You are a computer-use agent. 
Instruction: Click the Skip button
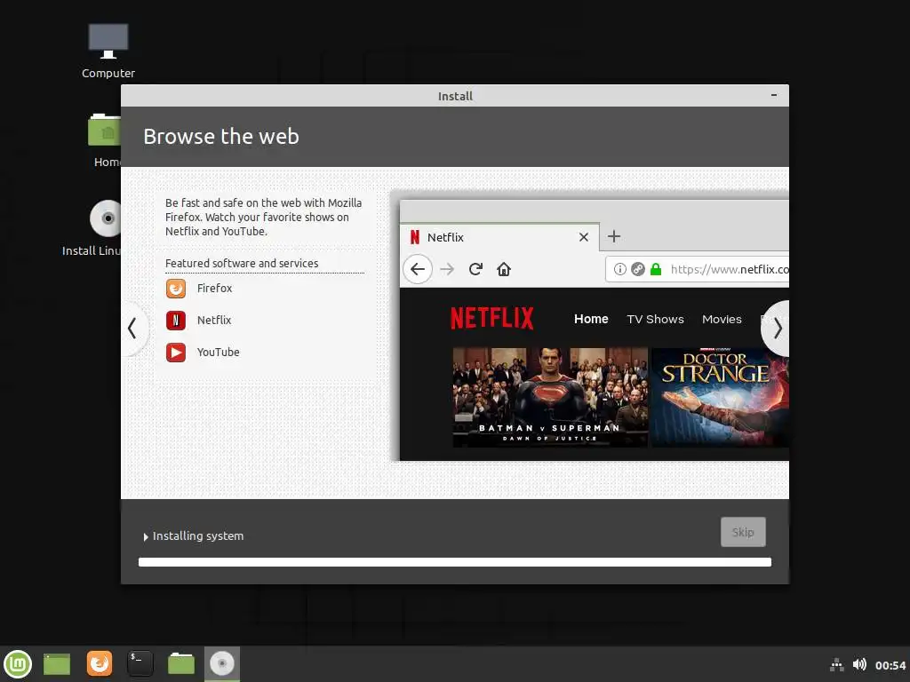tap(743, 532)
